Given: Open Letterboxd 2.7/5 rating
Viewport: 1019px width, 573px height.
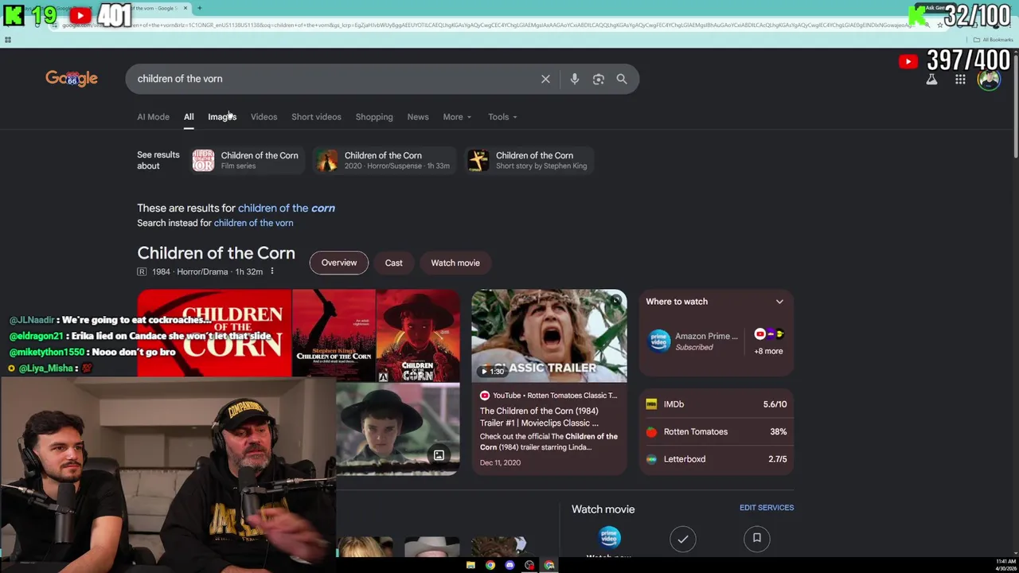Looking at the screenshot, I should point(716,459).
